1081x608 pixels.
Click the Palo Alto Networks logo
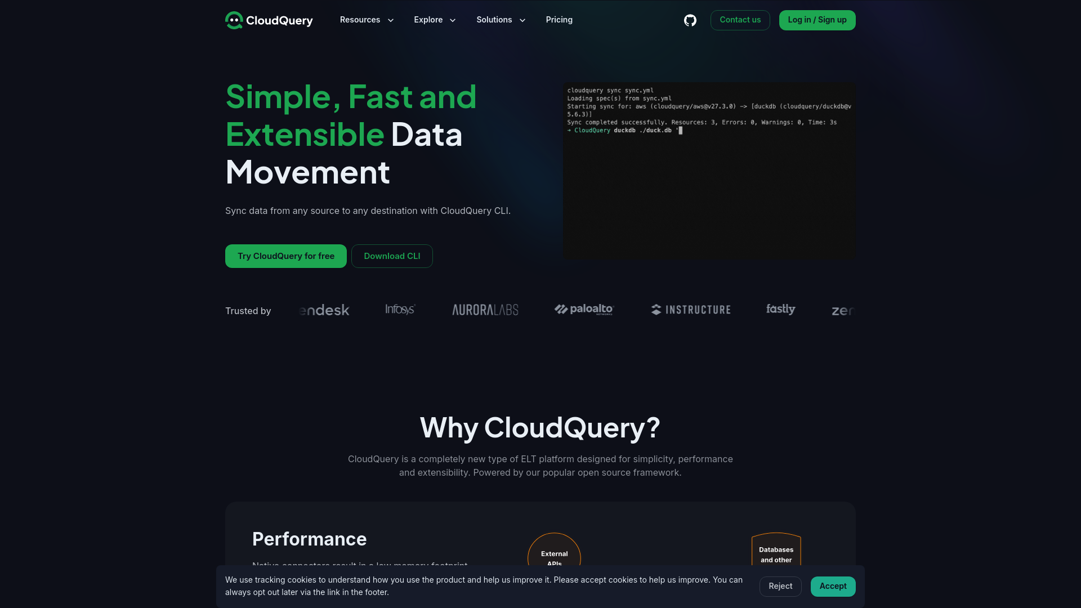584,310
